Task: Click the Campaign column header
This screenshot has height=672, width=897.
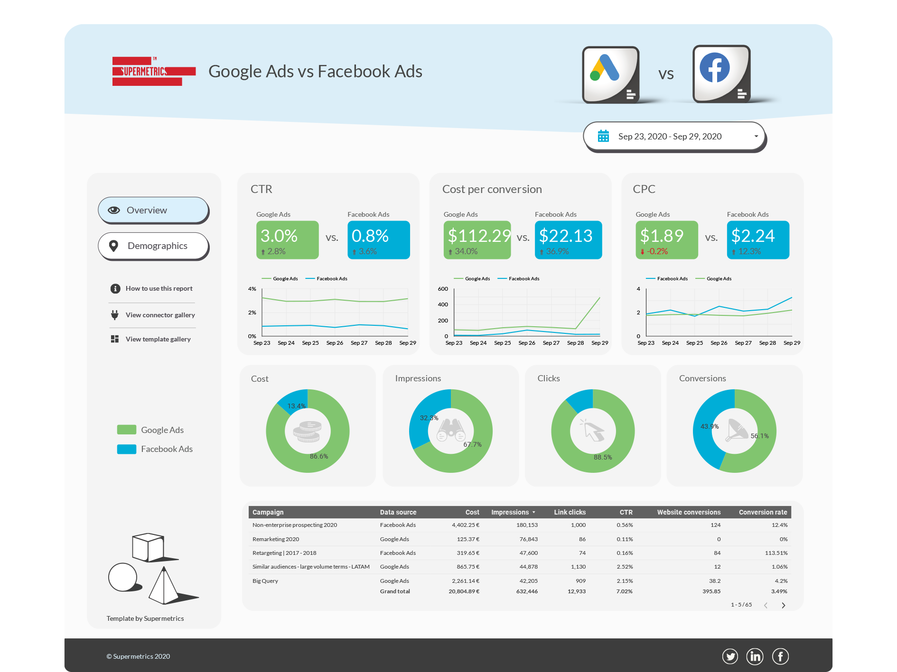Action: pyautogui.click(x=268, y=512)
